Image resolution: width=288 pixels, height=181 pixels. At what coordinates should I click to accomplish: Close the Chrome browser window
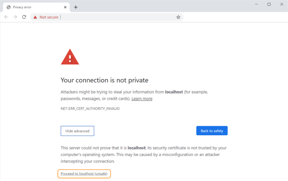[282, 4]
